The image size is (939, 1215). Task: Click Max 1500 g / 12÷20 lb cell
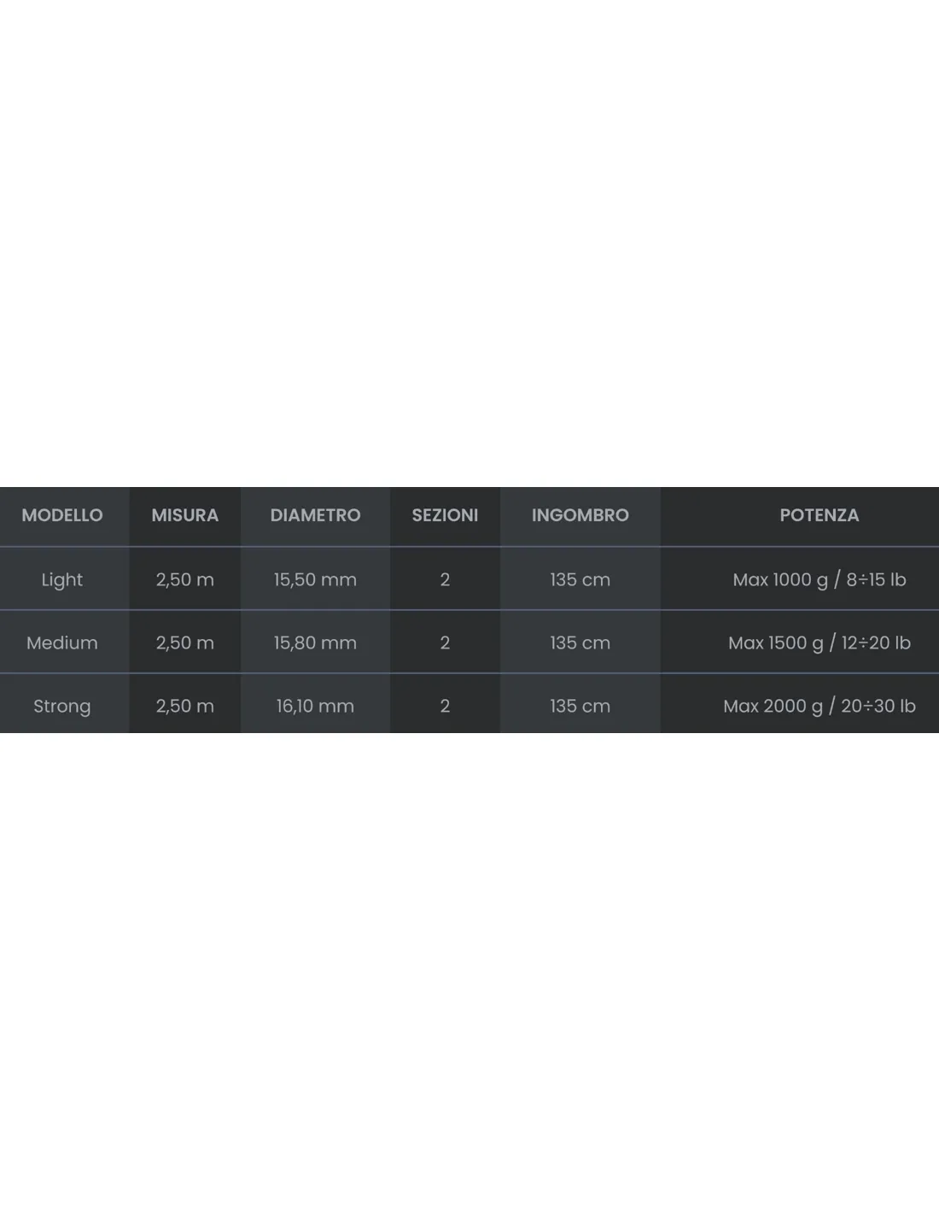[x=819, y=643]
